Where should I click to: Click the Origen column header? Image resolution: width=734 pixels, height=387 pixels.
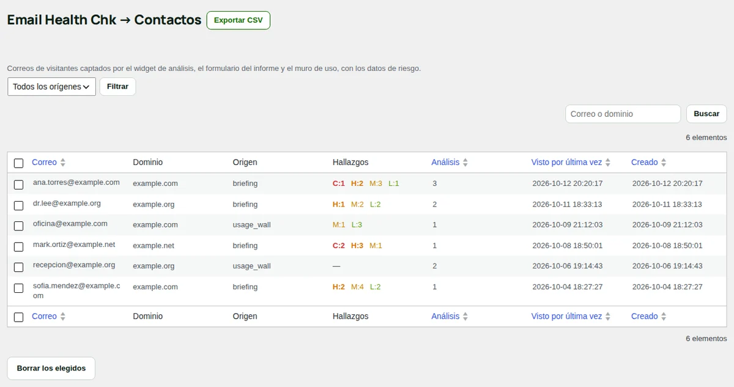pyautogui.click(x=245, y=162)
